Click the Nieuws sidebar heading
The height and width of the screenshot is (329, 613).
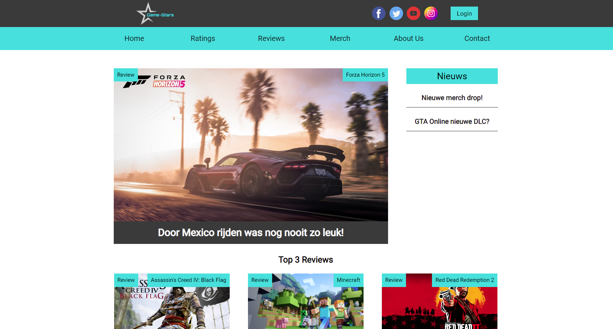point(452,76)
